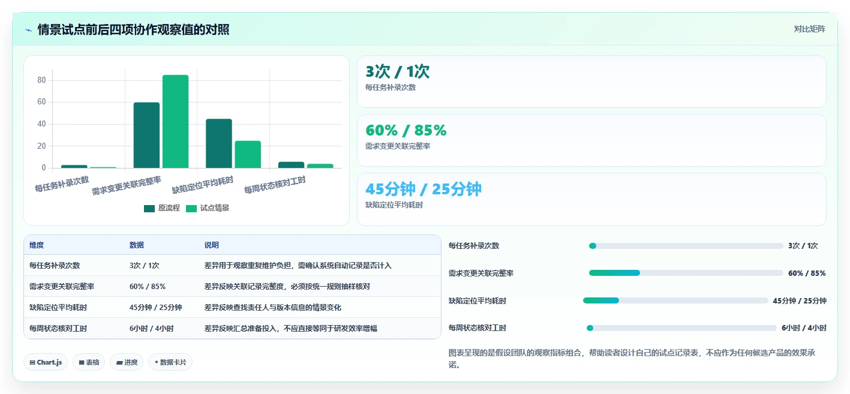Click the 数据卡片 tag chip
Image resolution: width=850 pixels, height=394 pixels.
pyautogui.click(x=170, y=362)
